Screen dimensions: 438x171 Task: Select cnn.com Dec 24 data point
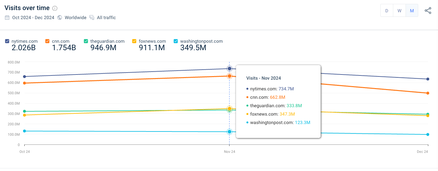point(428,93)
